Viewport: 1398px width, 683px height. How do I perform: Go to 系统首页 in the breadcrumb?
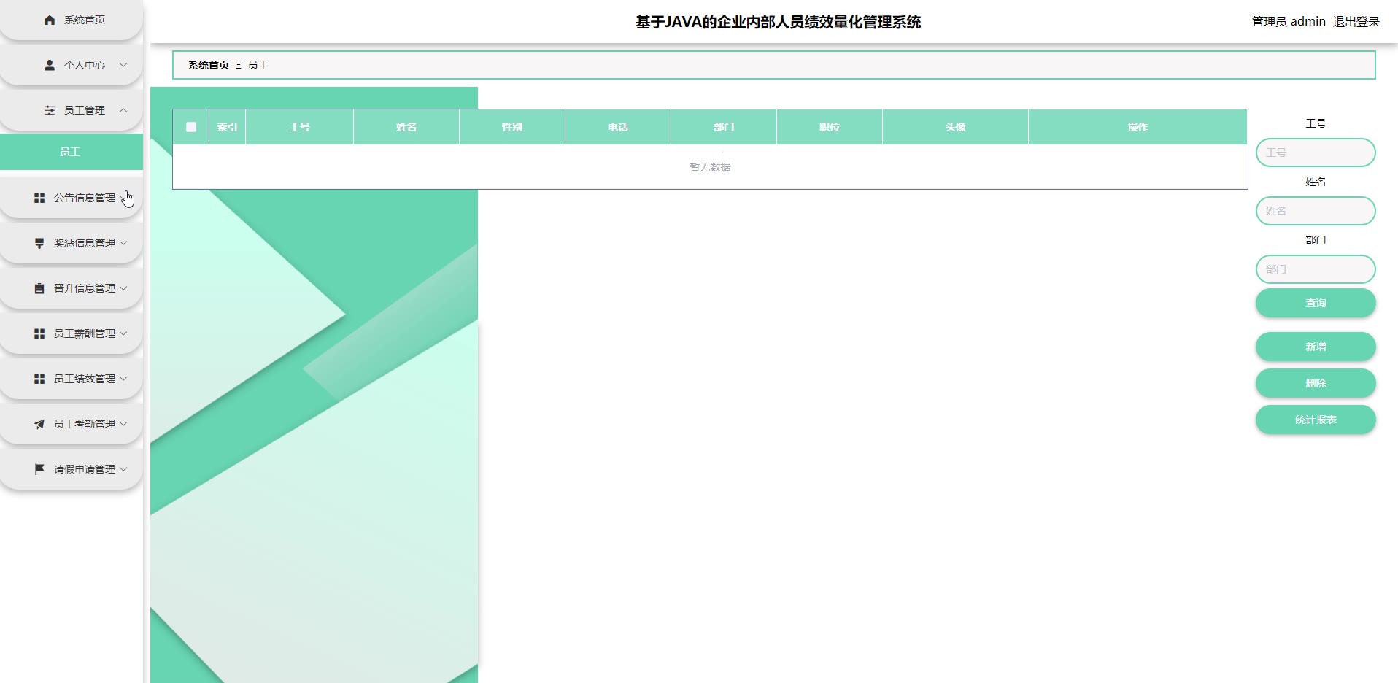[209, 65]
